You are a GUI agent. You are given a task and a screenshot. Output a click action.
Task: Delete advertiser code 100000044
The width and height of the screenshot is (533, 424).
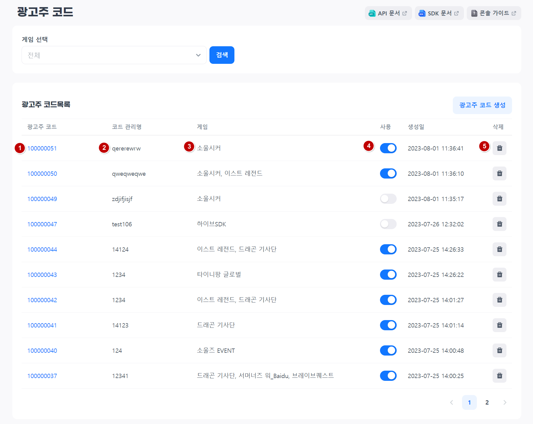(x=499, y=249)
